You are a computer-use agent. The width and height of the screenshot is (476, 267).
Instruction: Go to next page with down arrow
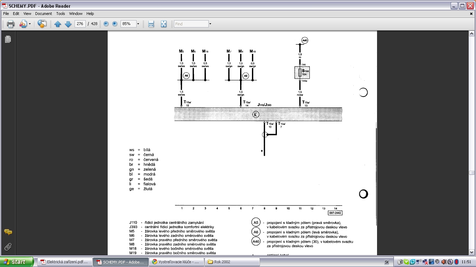click(x=68, y=24)
